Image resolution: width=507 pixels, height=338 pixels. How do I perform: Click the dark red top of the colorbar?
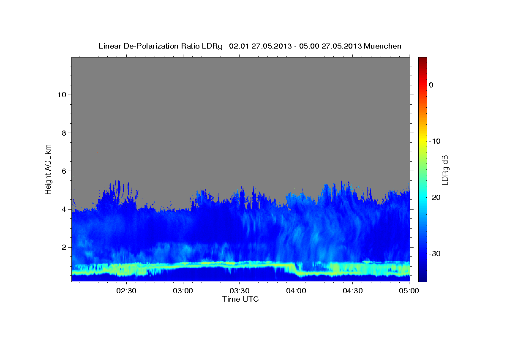[422, 60]
